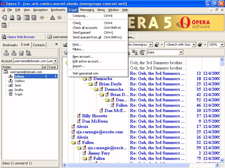The height and width of the screenshot is (168, 225).
Task: Click the Back arrow toolbar button
Action: point(42,18)
